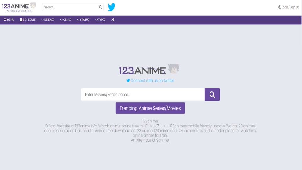Click the '123anime' heading above description

(150, 121)
